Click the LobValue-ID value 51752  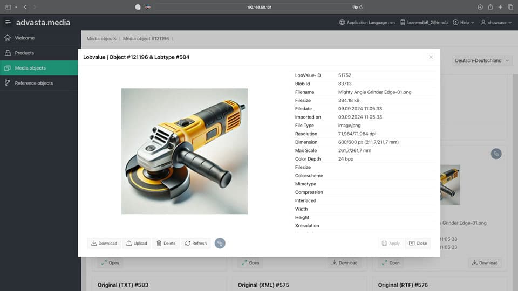(x=345, y=75)
